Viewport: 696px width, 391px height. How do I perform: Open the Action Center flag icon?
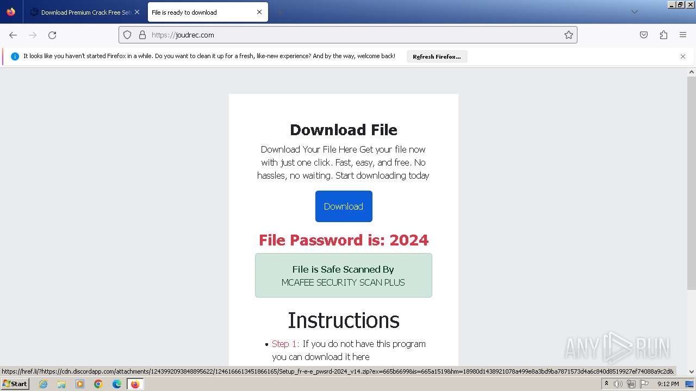pos(644,384)
